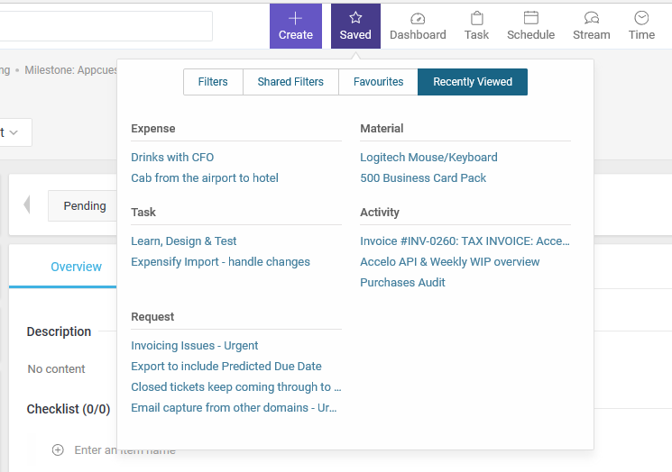
Task: Open Email capture from other domains request
Action: (234, 407)
